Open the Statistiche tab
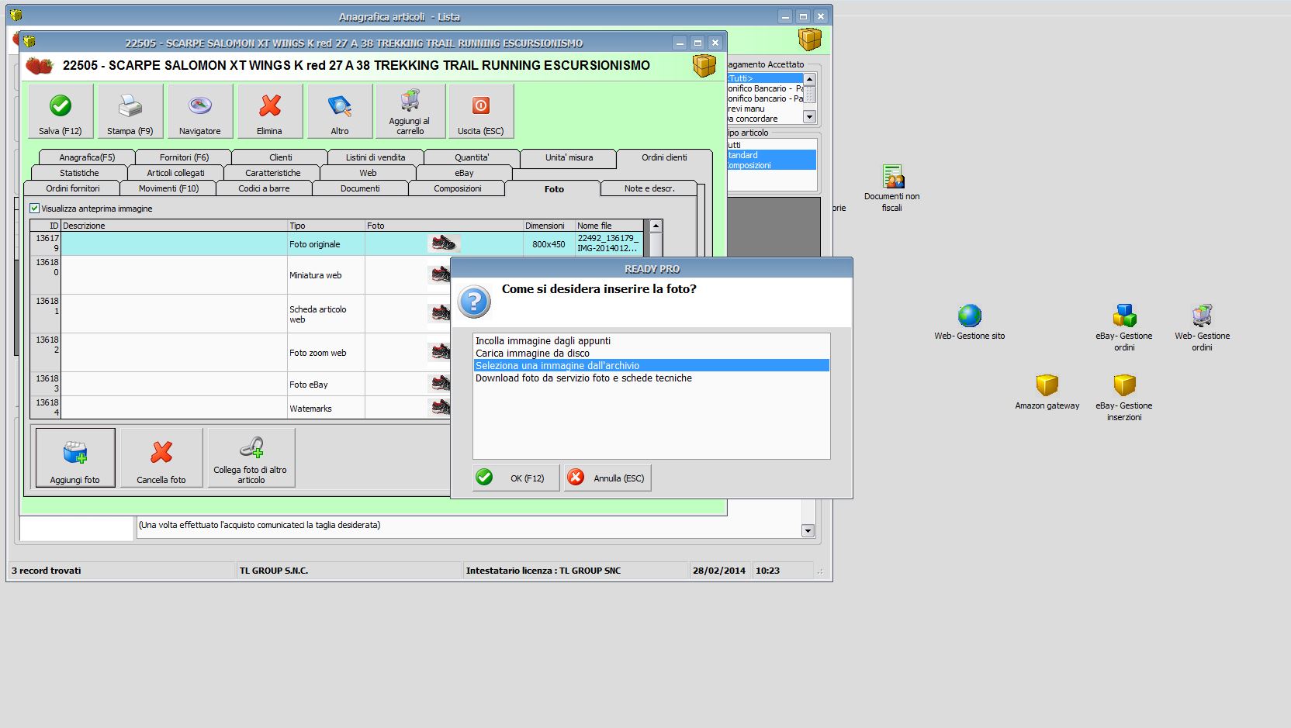The height and width of the screenshot is (728, 1291). (x=79, y=173)
